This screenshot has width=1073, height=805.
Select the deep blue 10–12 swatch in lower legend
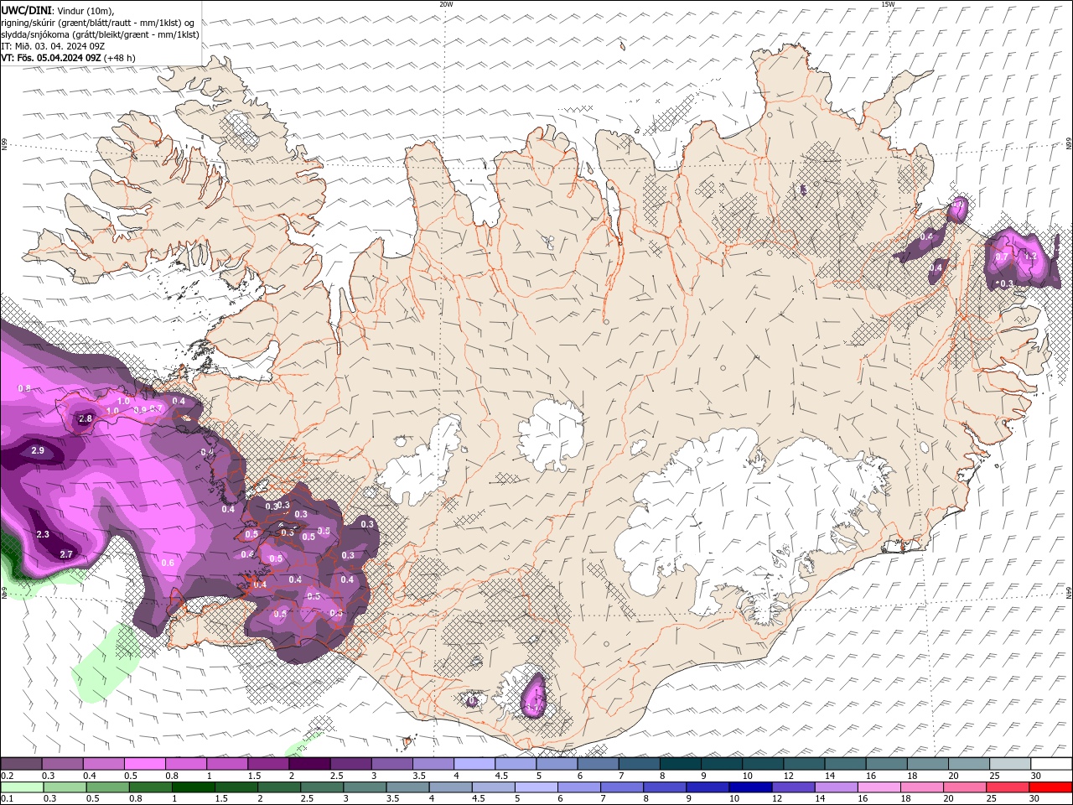coord(750,787)
